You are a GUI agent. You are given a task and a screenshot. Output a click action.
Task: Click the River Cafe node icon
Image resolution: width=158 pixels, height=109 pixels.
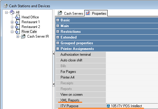(17, 32)
